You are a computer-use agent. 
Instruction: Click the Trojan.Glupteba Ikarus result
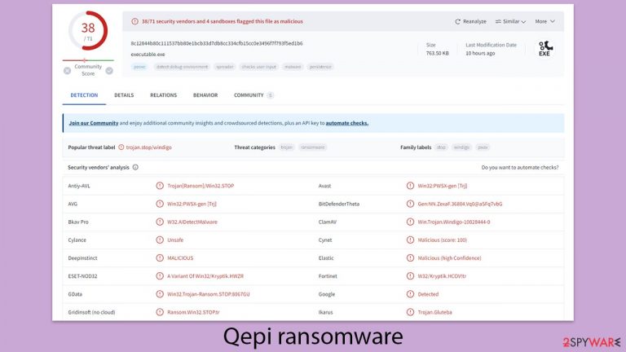(434, 312)
